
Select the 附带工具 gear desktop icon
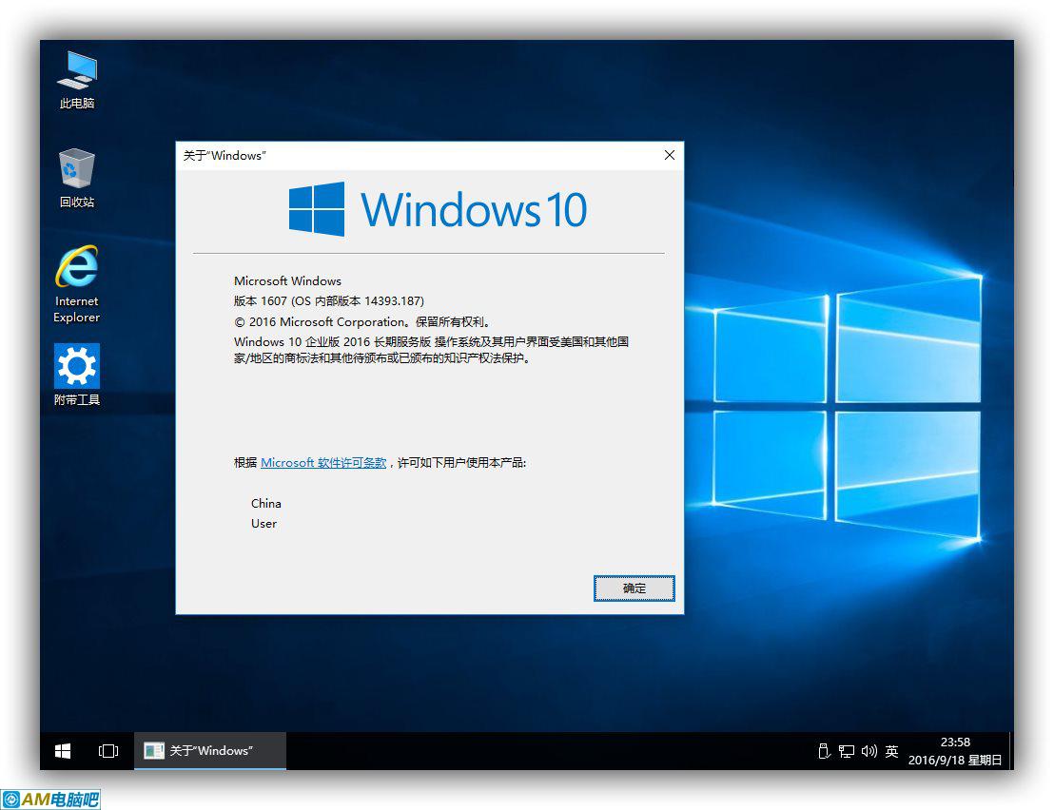pos(77,376)
